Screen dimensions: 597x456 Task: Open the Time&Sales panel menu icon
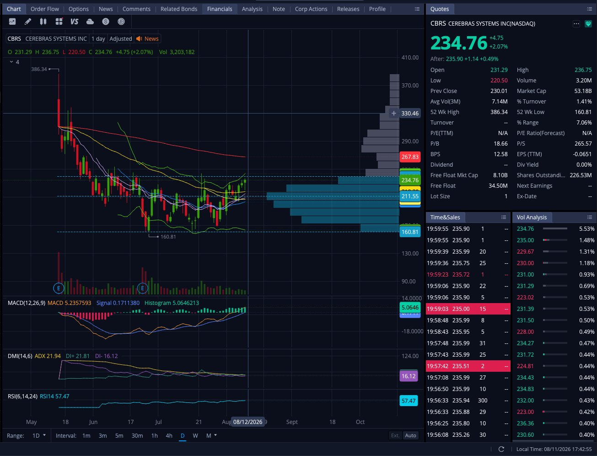pos(504,217)
